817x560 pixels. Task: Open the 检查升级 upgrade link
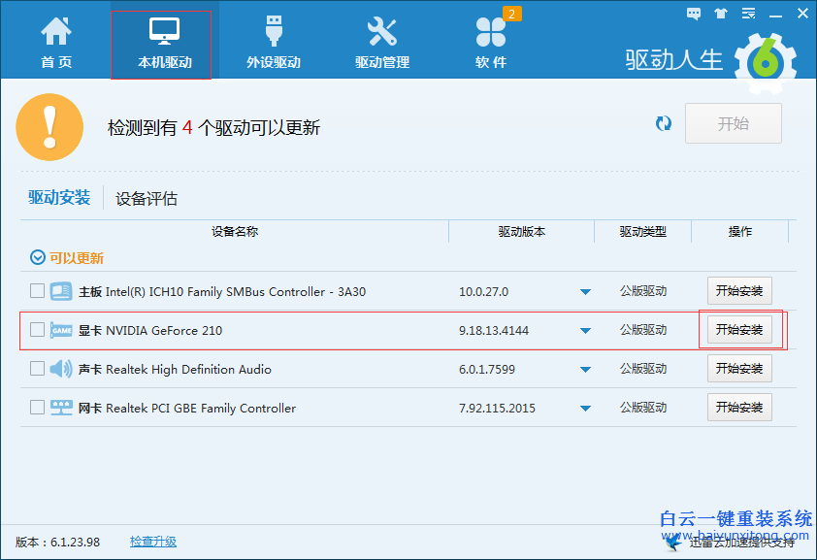coord(152,542)
